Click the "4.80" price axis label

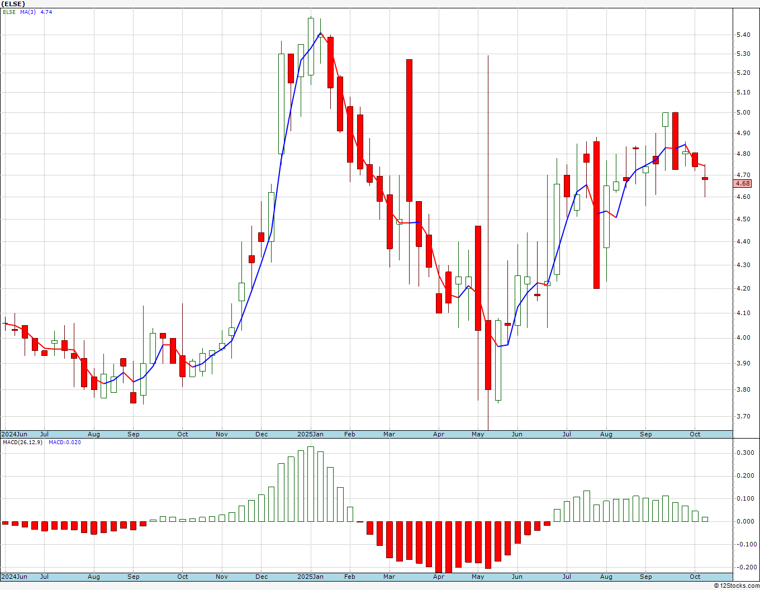(x=743, y=154)
